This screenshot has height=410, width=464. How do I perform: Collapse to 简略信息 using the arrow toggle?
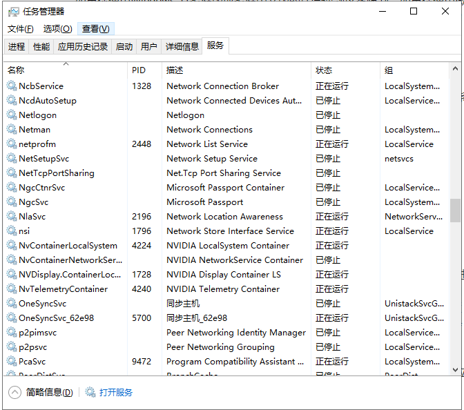15,393
